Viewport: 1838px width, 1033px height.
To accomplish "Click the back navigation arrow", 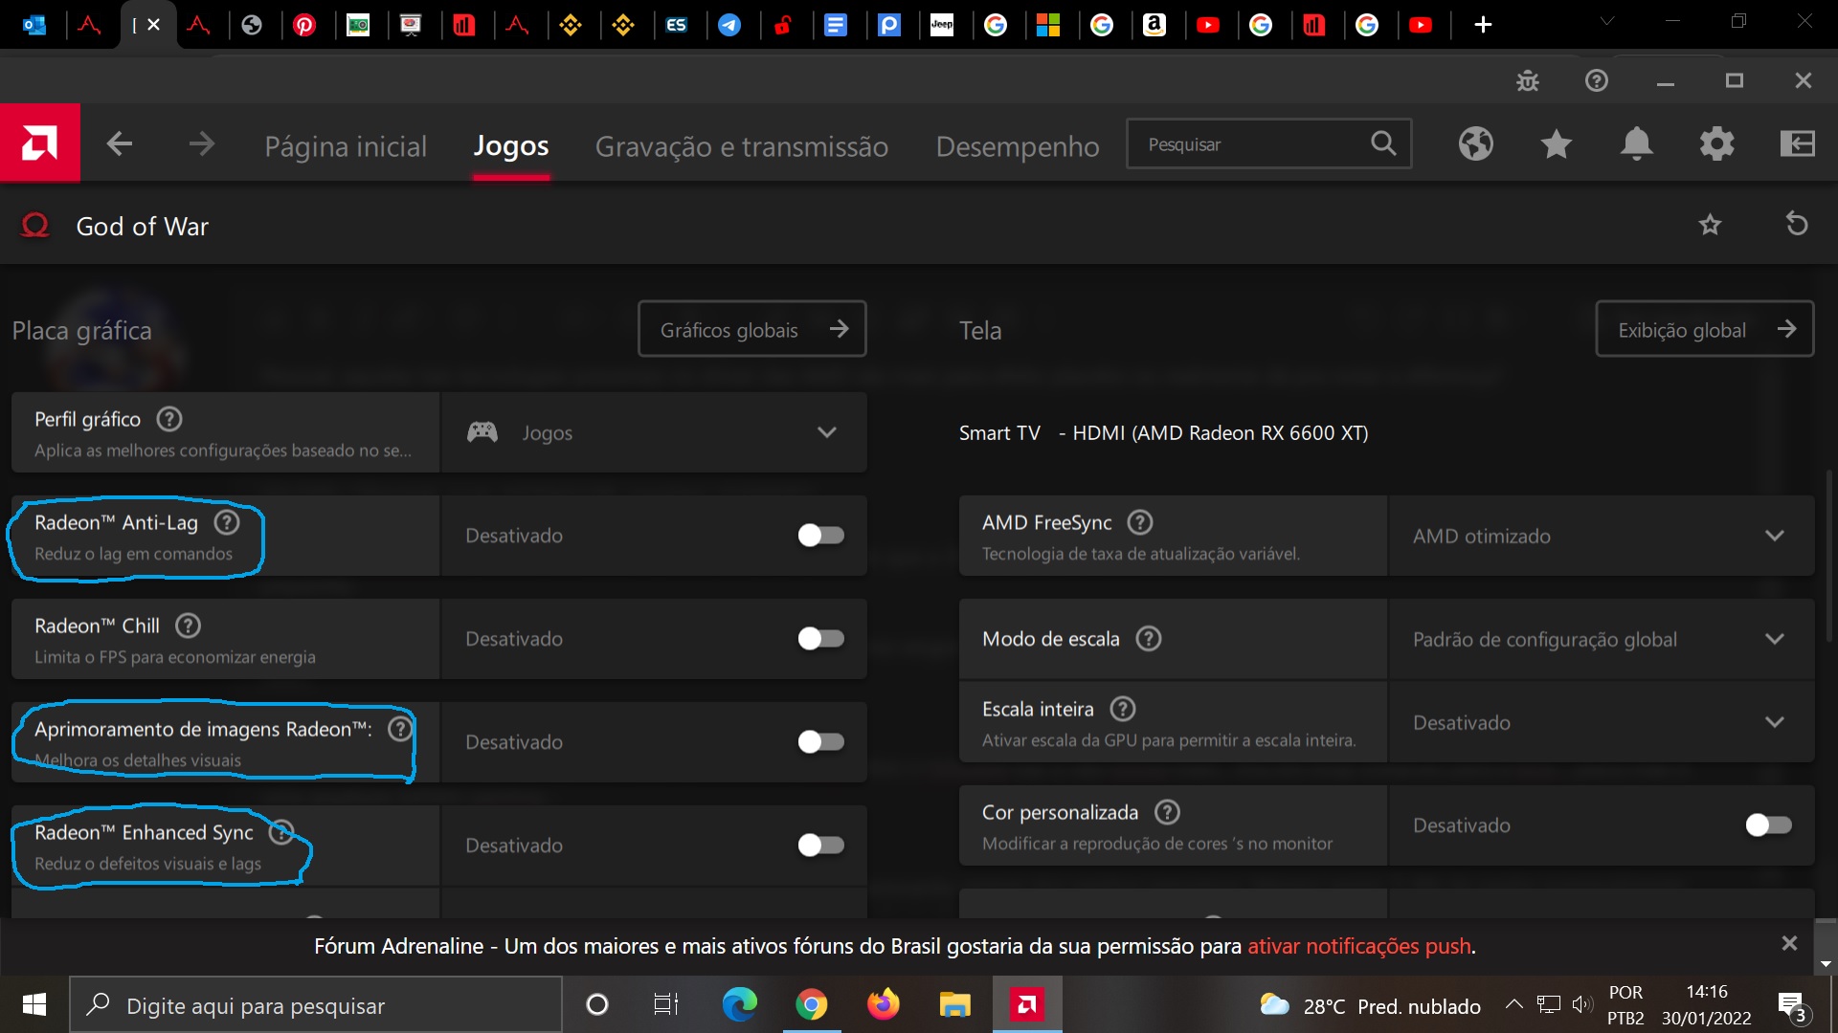I will coord(119,143).
